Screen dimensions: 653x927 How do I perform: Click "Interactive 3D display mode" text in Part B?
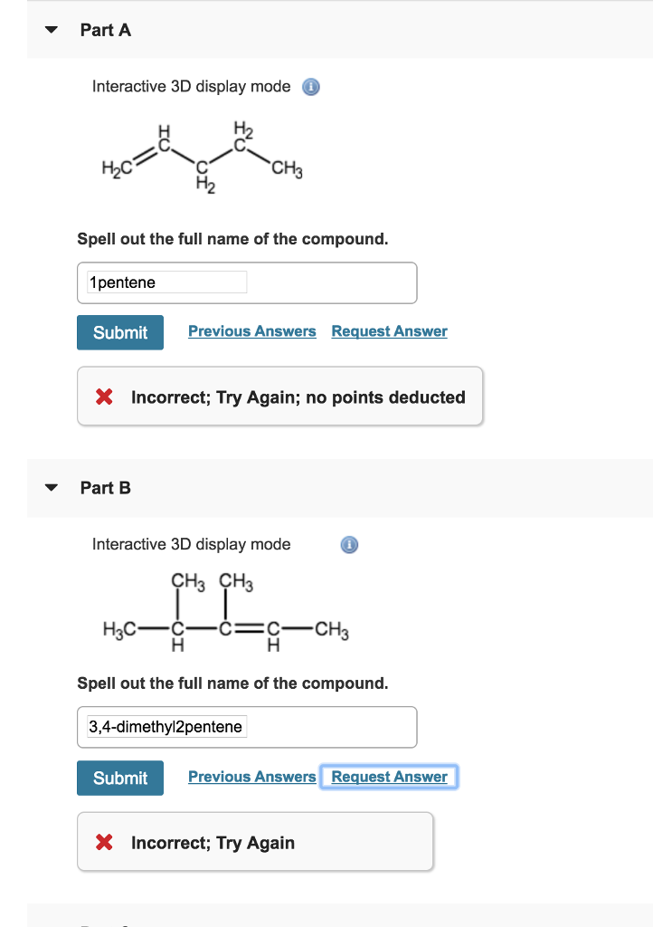[192, 544]
